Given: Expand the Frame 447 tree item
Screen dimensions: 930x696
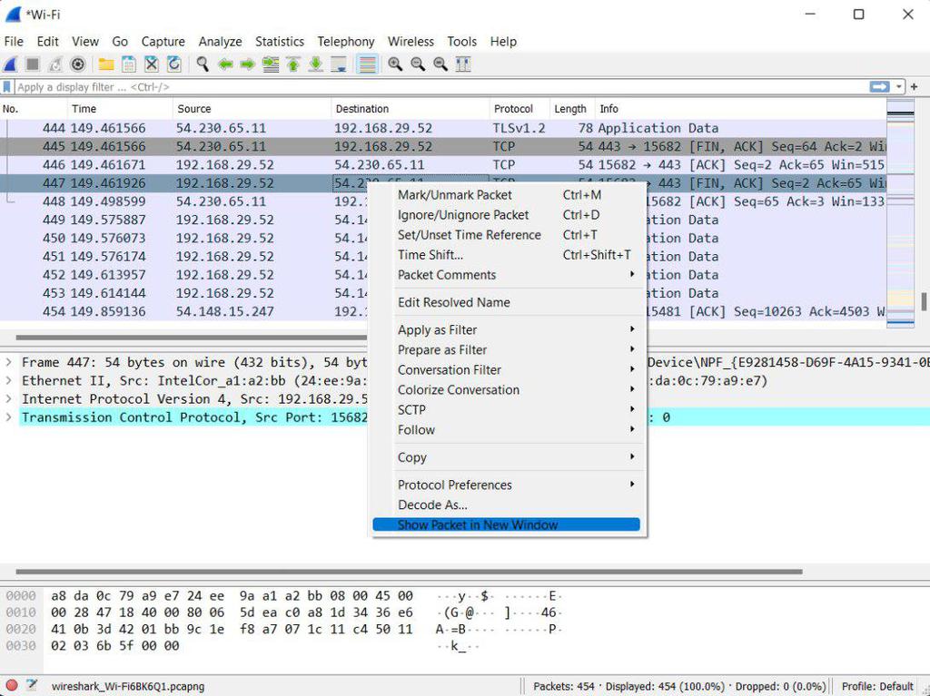Looking at the screenshot, I should click(x=9, y=362).
